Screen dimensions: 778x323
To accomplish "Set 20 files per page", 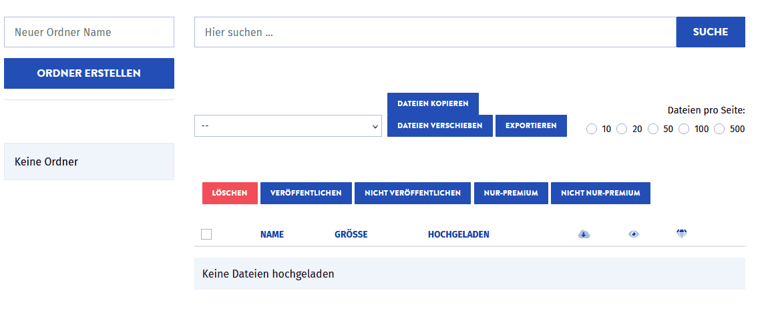I will pyautogui.click(x=622, y=129).
